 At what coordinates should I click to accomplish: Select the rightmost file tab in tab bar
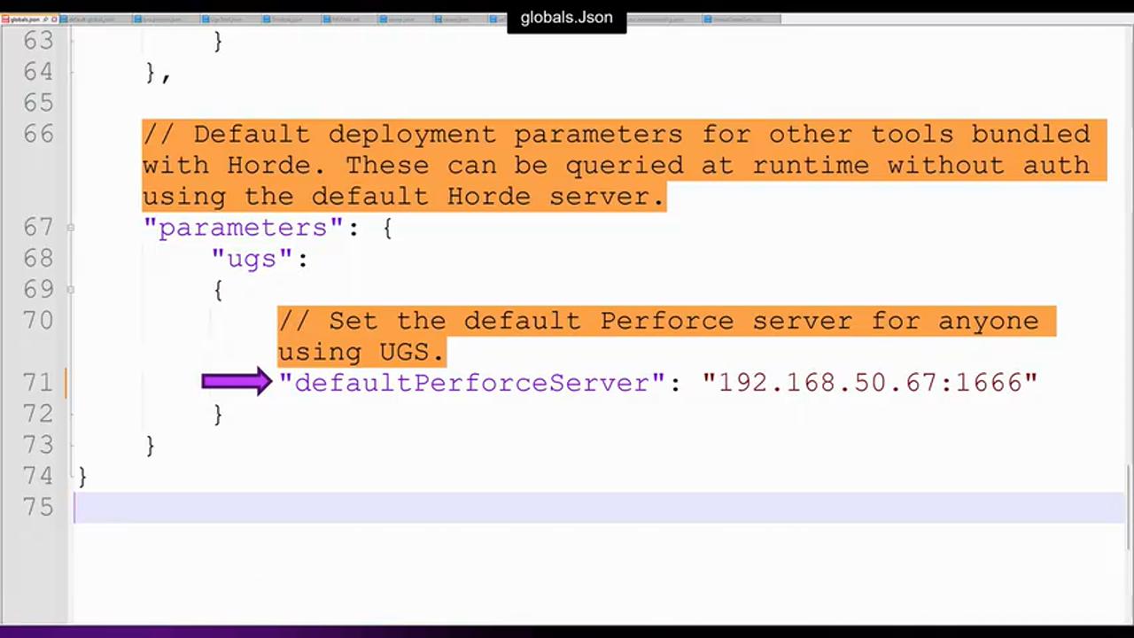740,19
